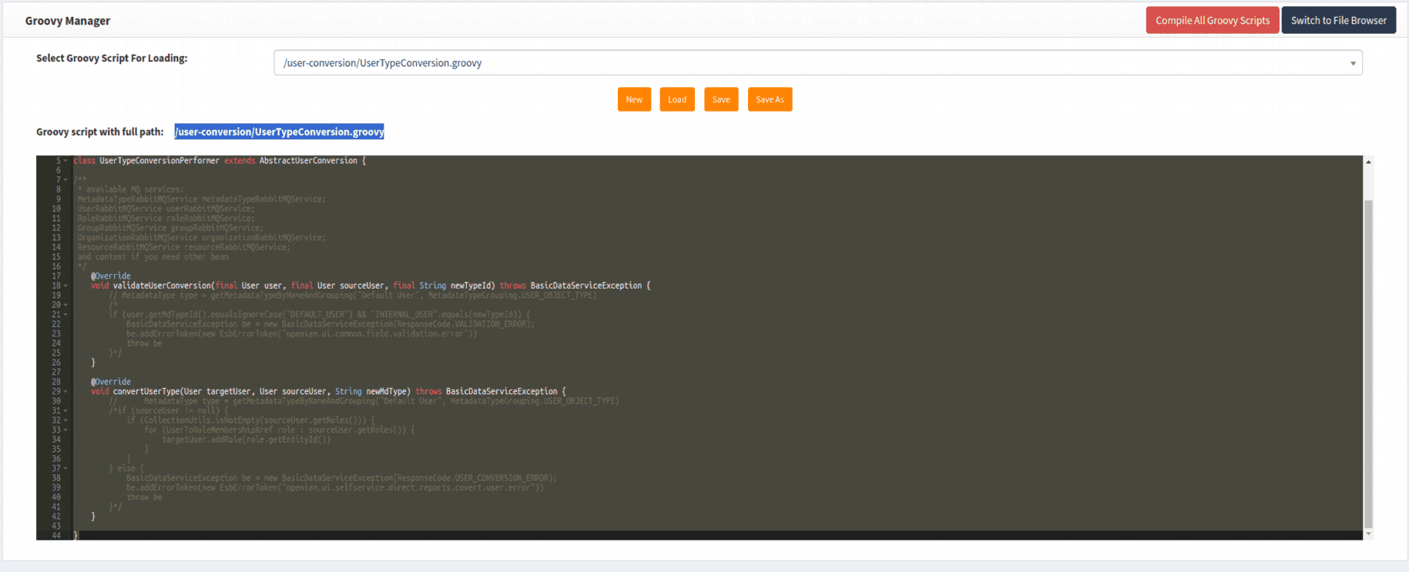Click the New script button
Screen dimensions: 1409x572
click(634, 99)
